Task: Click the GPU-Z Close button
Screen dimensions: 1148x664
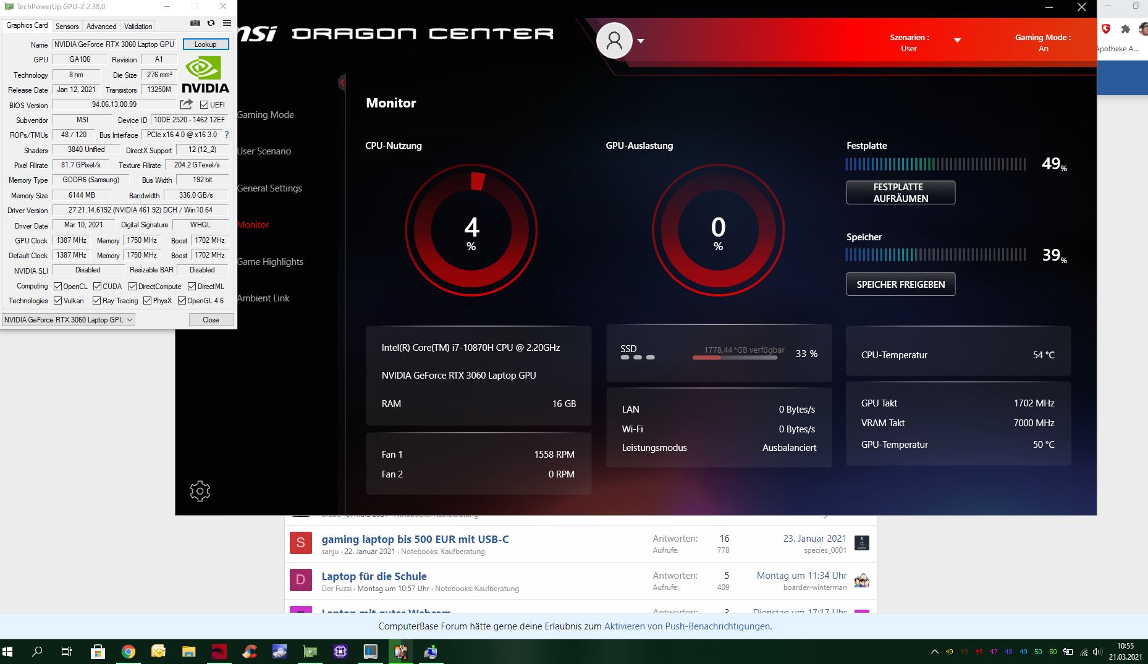Action: click(211, 320)
